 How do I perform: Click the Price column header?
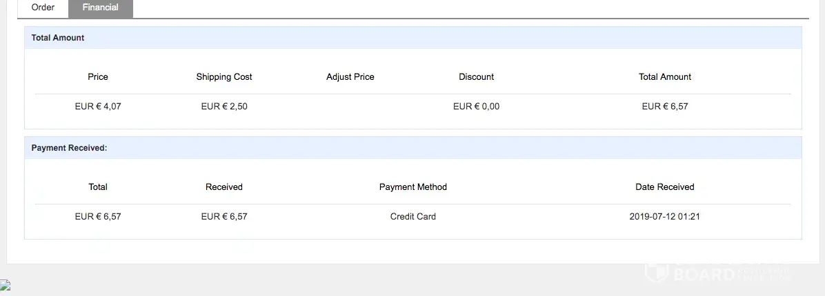pos(98,77)
